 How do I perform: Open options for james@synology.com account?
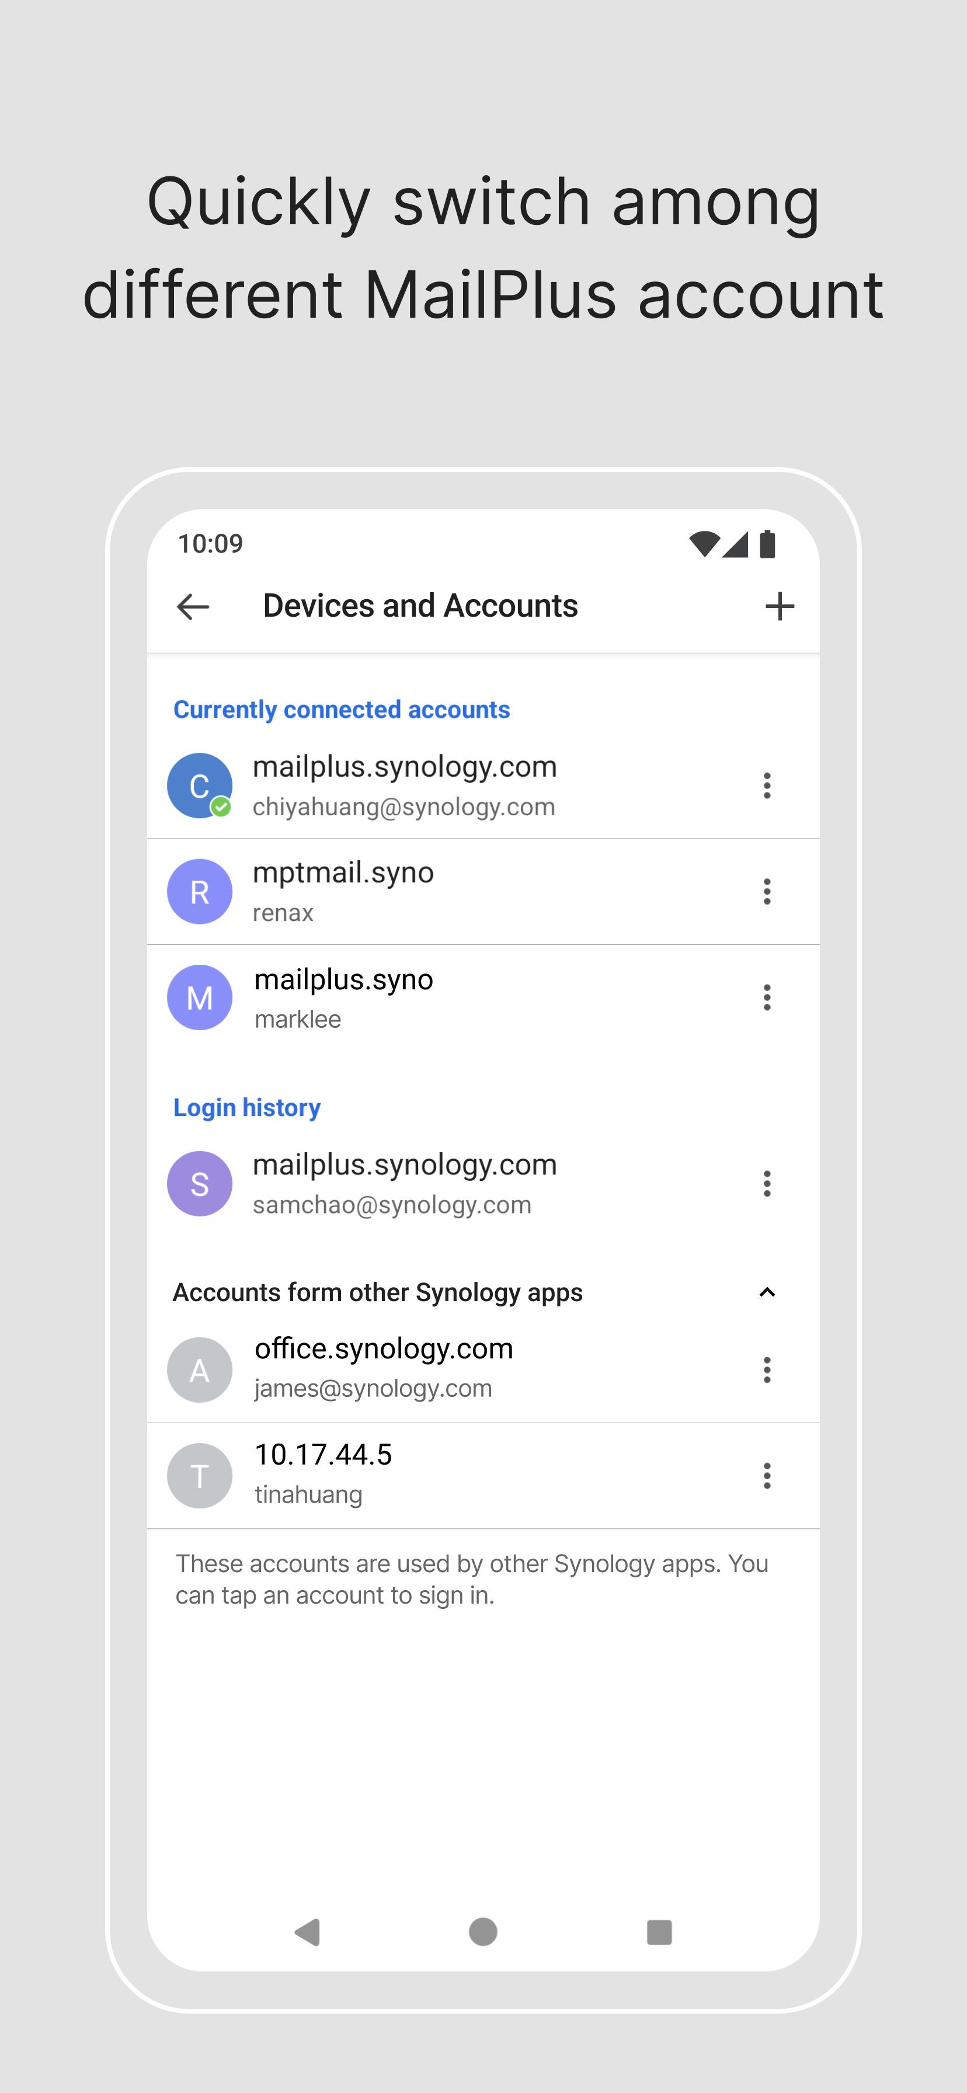(766, 1370)
